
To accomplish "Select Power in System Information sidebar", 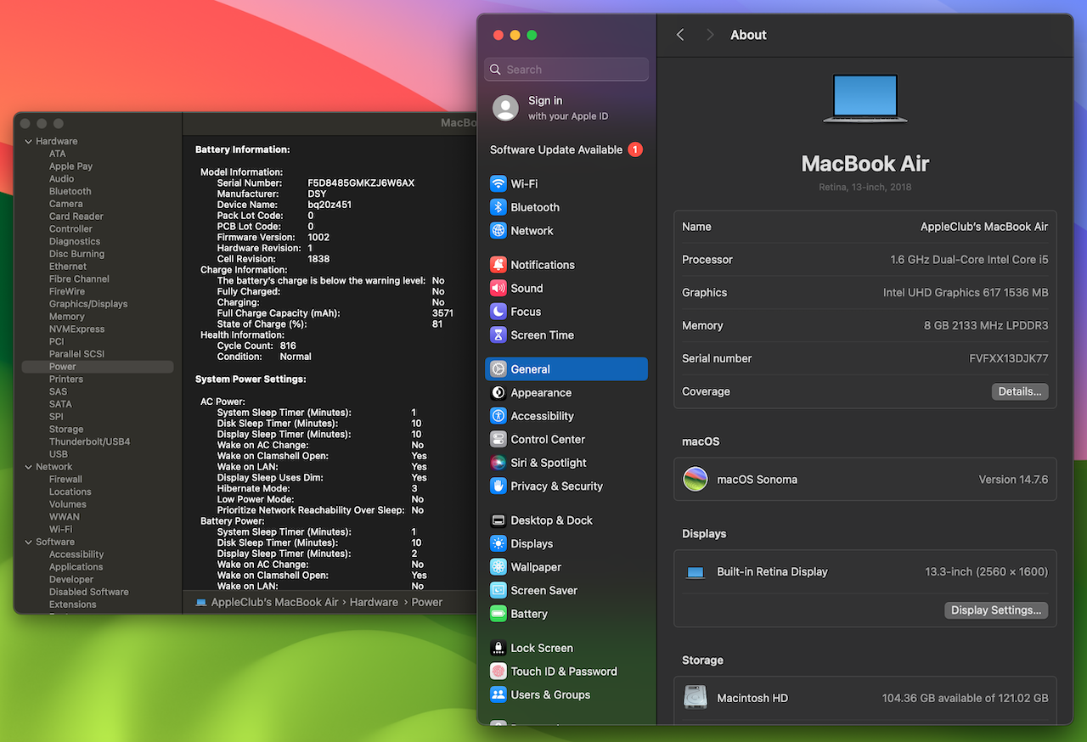I will pyautogui.click(x=98, y=367).
